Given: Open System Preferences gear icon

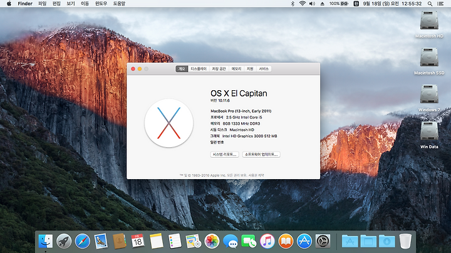Looking at the screenshot, I should pyautogui.click(x=323, y=241).
